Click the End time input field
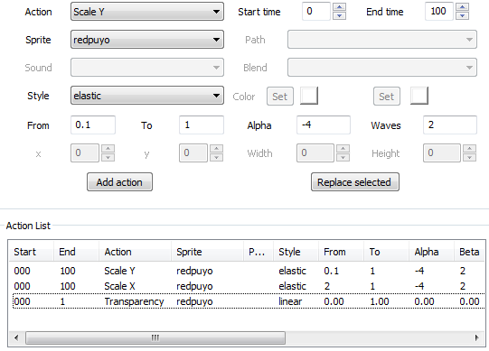 click(439, 12)
